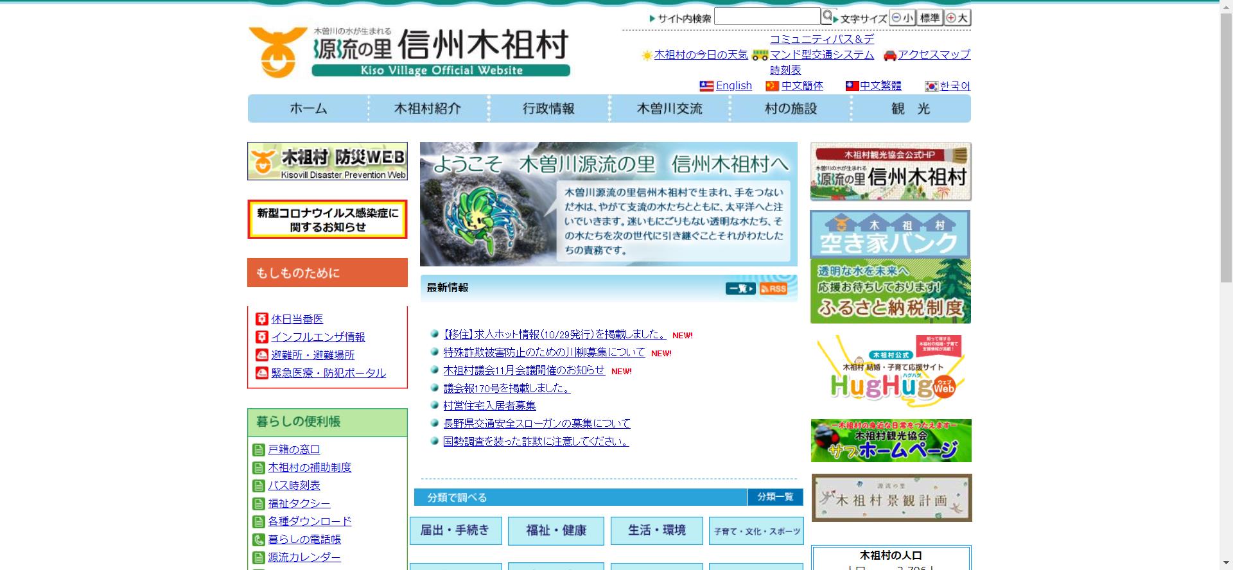
Task: Click the RSS feed icon
Action: (773, 289)
